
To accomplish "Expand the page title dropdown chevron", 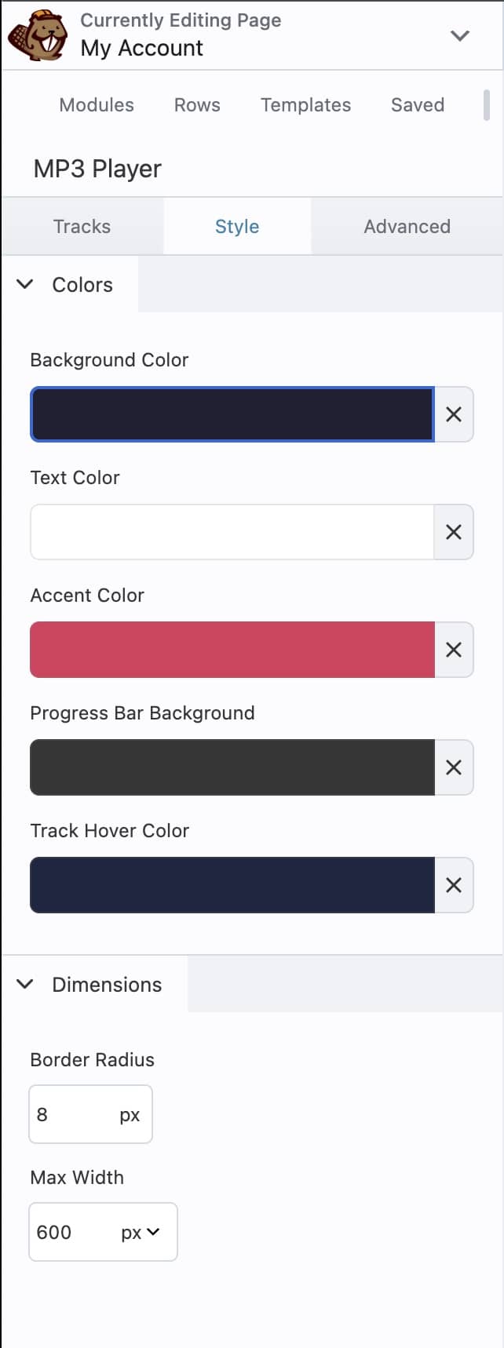I will [x=460, y=35].
